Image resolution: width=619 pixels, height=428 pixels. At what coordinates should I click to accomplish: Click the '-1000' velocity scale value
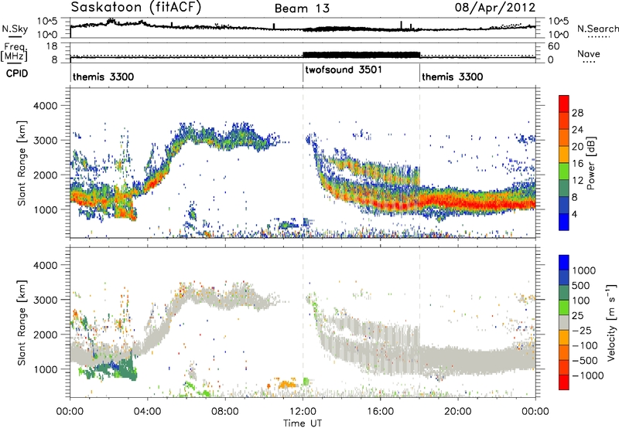(588, 375)
